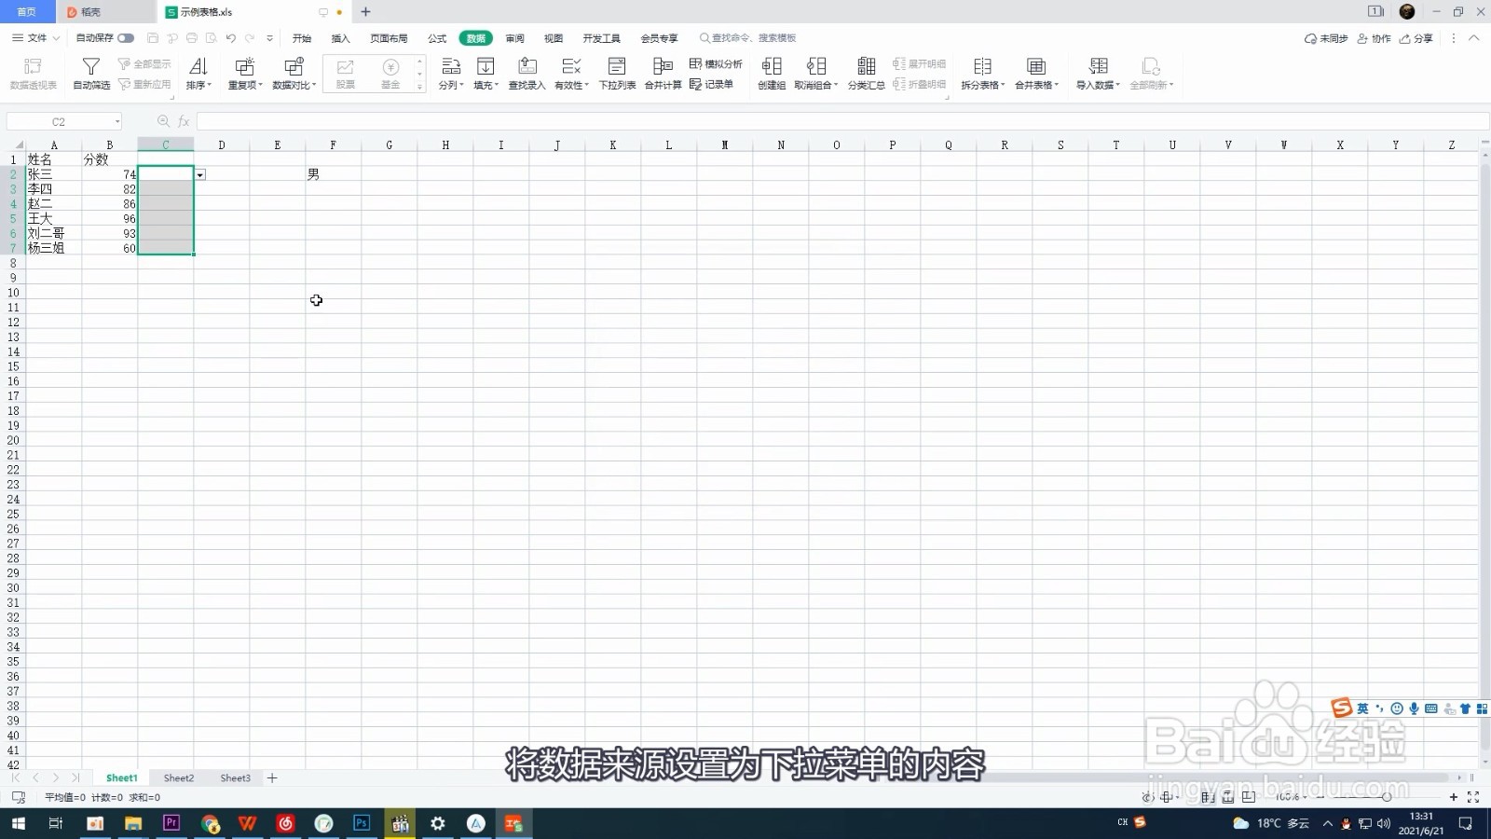Click the search commands (查找命令) box
The height and width of the screenshot is (839, 1491).
[x=748, y=38]
